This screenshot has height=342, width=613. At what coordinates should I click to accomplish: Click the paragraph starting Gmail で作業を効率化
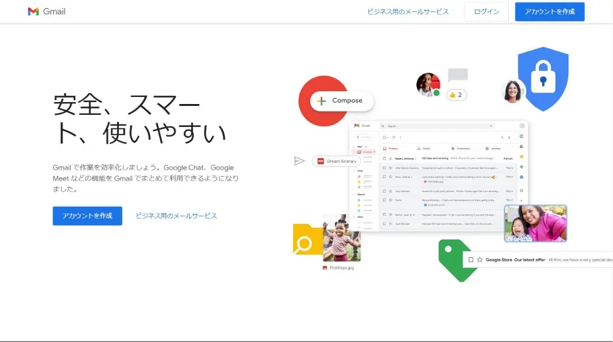(x=146, y=178)
